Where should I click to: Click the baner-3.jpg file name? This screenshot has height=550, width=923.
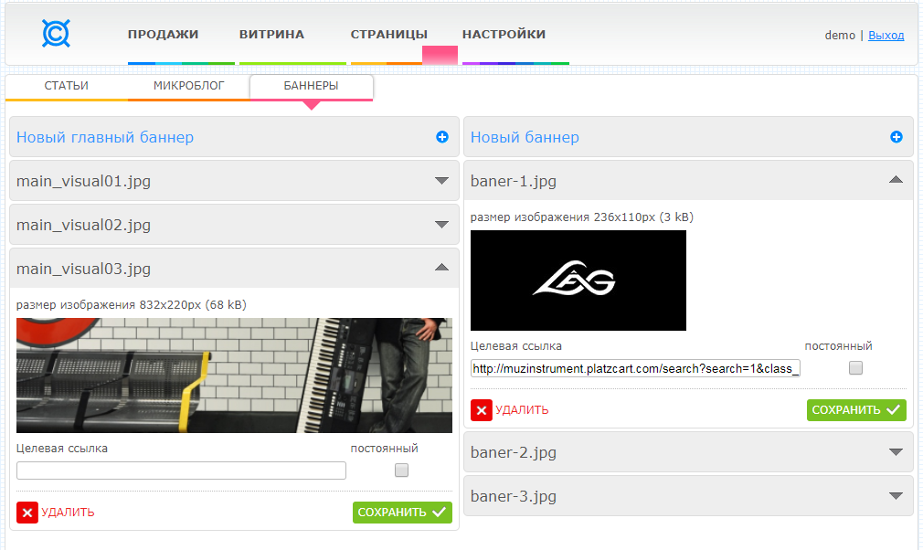click(514, 496)
